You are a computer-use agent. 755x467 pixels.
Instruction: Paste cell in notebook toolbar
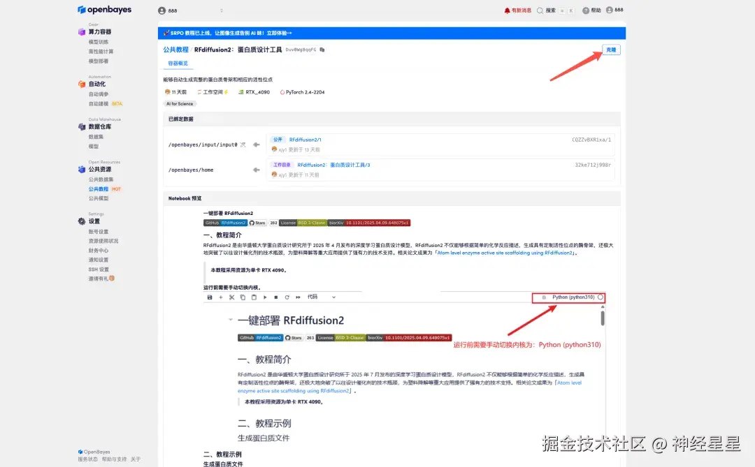pos(254,297)
